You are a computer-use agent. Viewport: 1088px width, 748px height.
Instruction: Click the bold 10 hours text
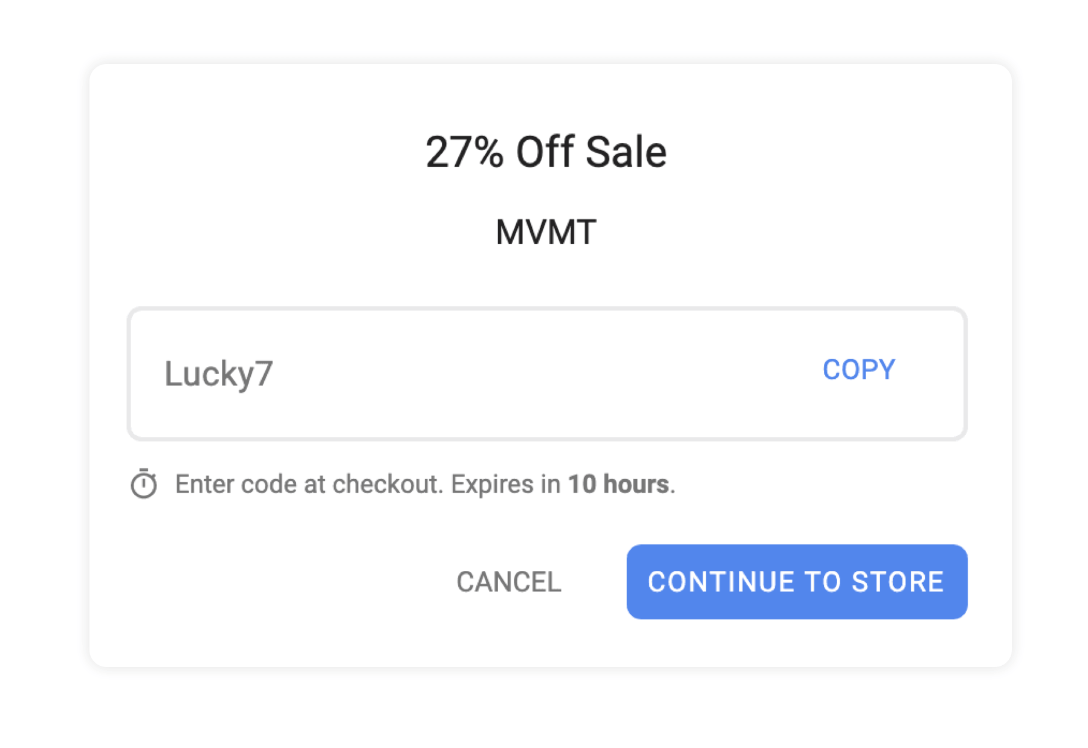click(618, 483)
